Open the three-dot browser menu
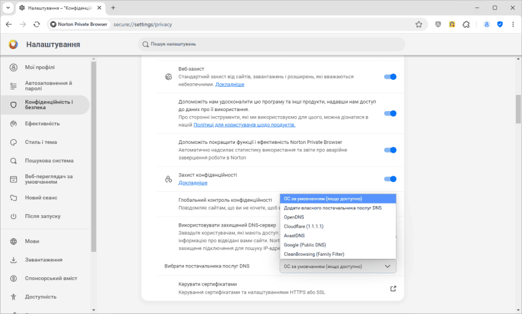Screen dimensions: 522x314 point(513,24)
